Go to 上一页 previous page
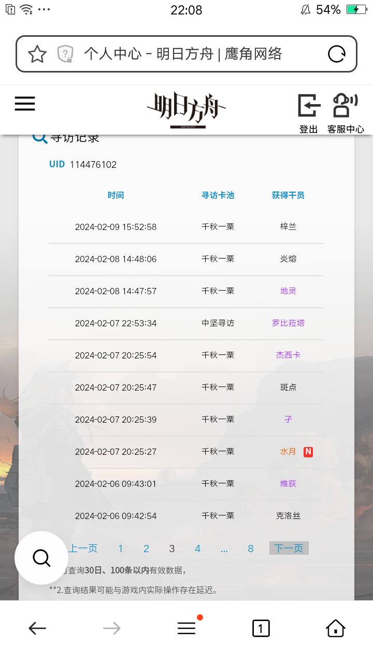The height and width of the screenshot is (663, 373). [x=83, y=549]
